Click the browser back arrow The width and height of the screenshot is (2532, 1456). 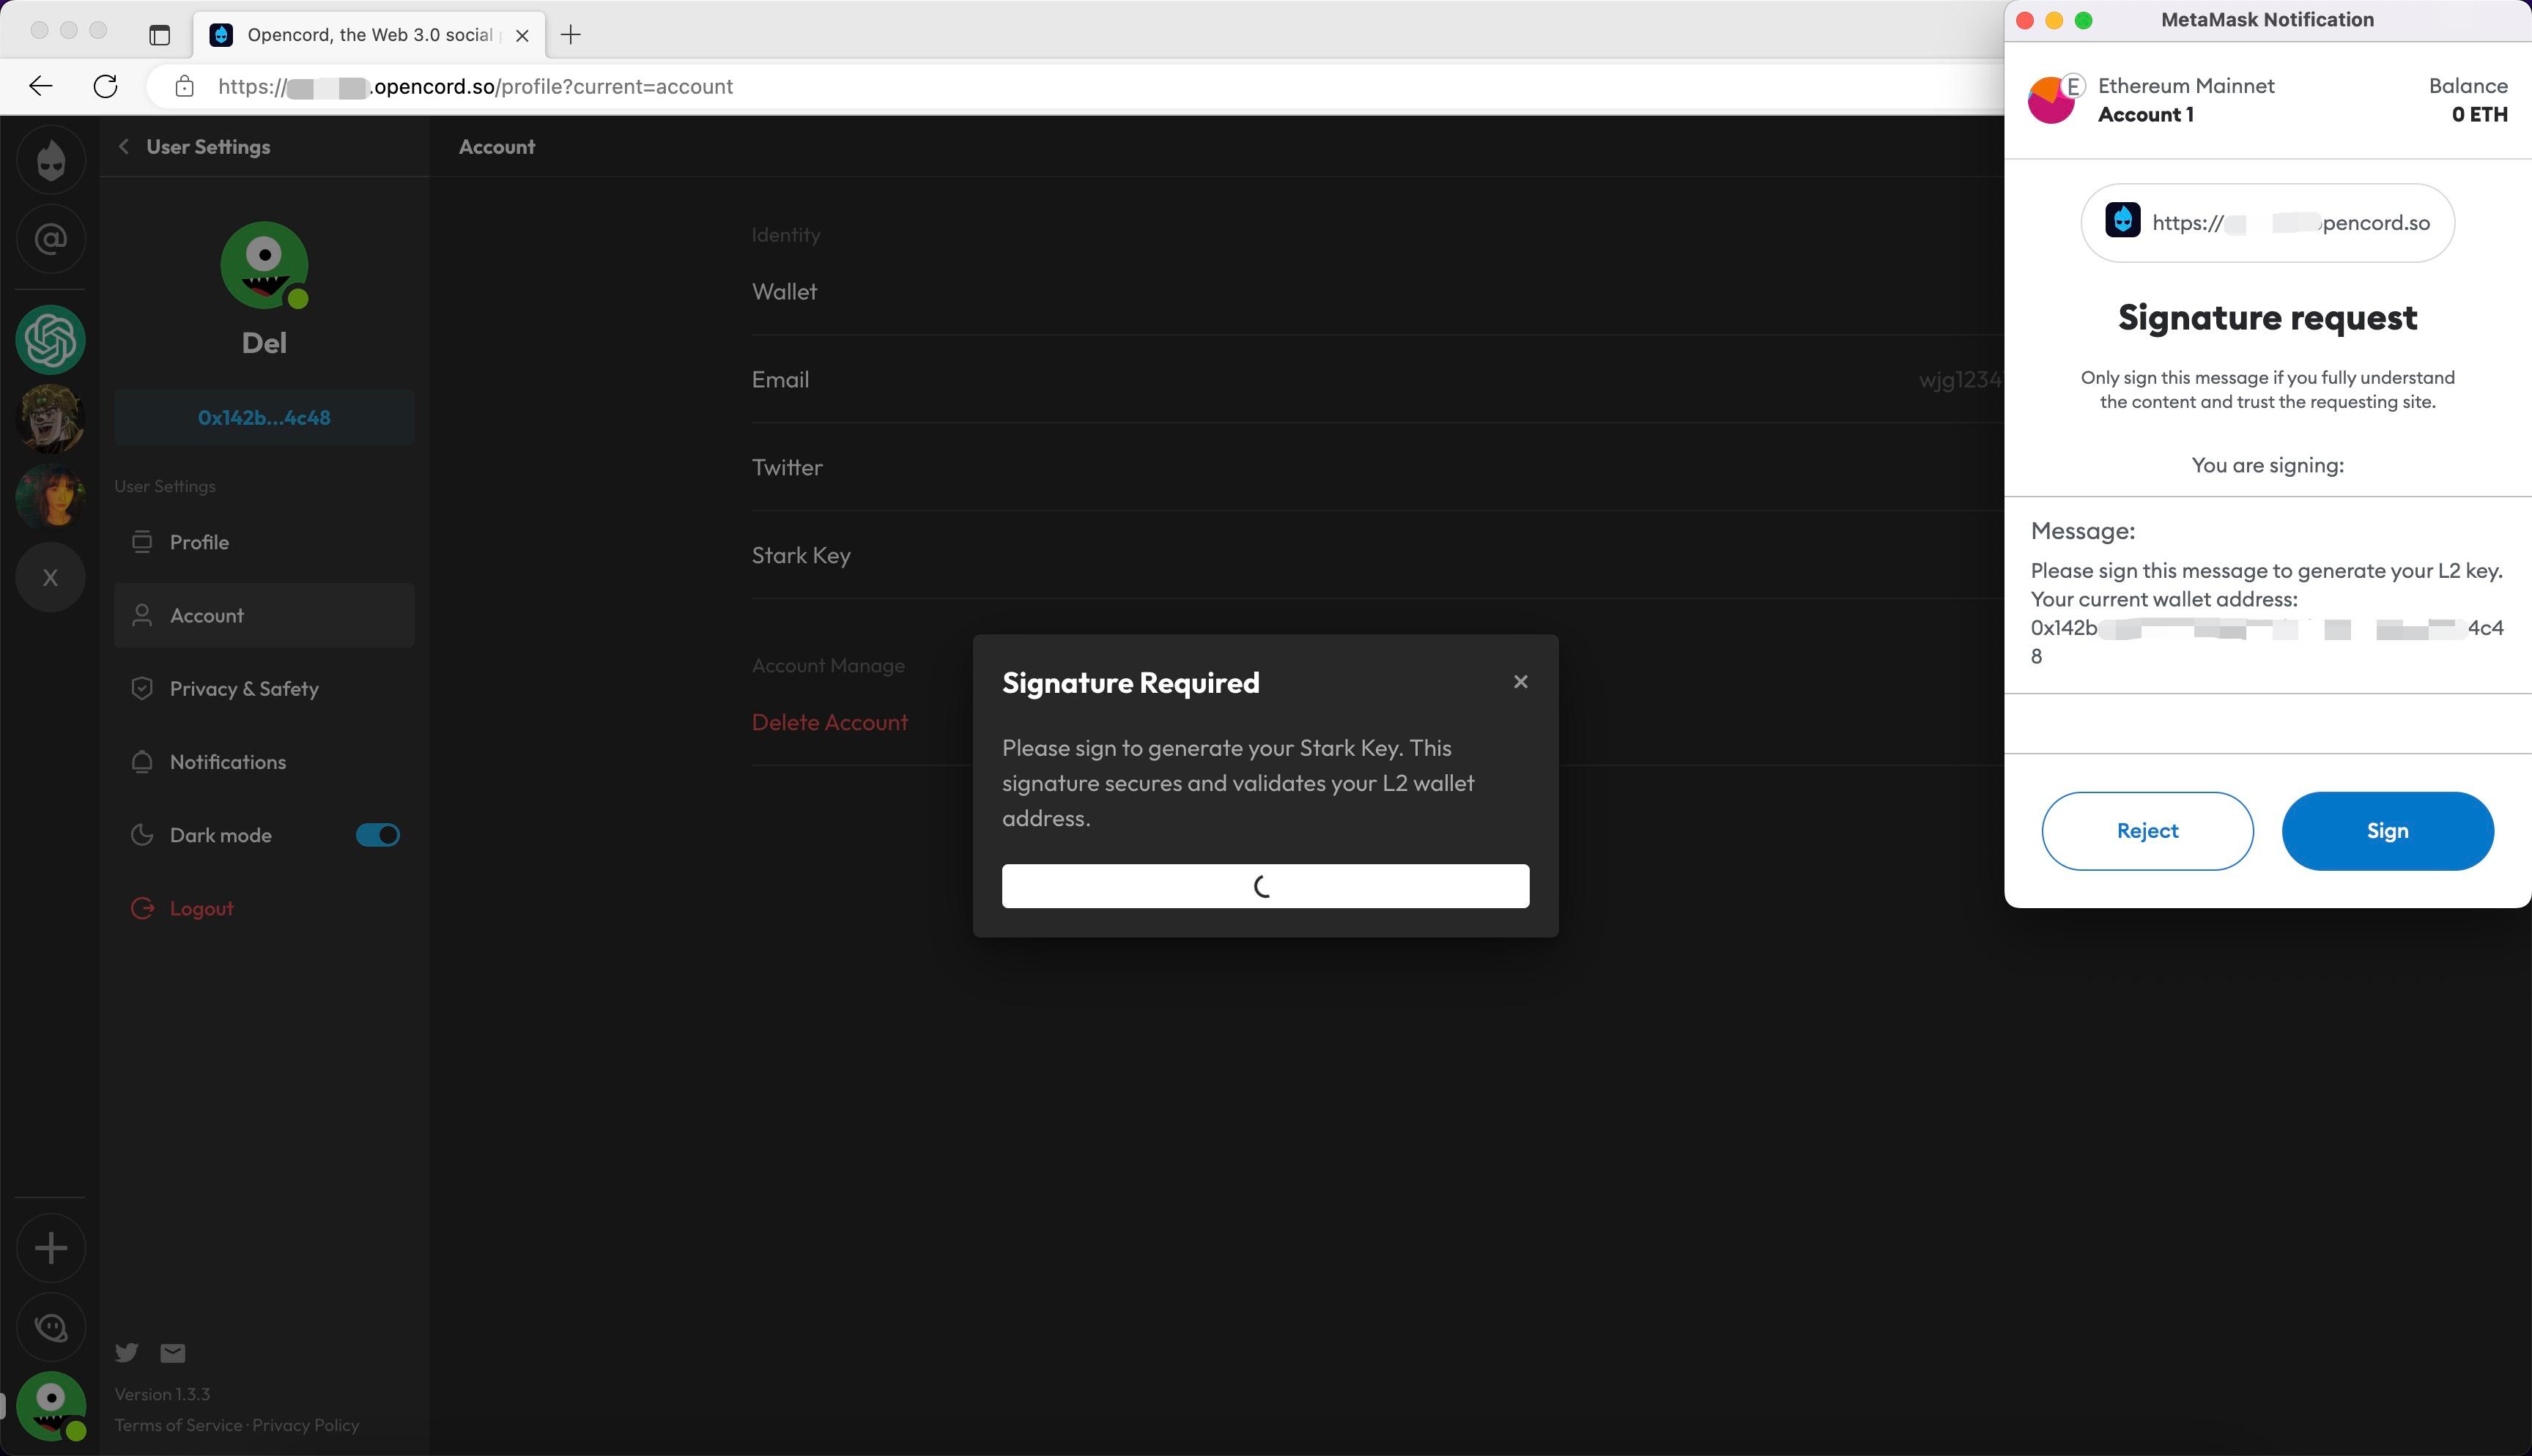[x=41, y=86]
